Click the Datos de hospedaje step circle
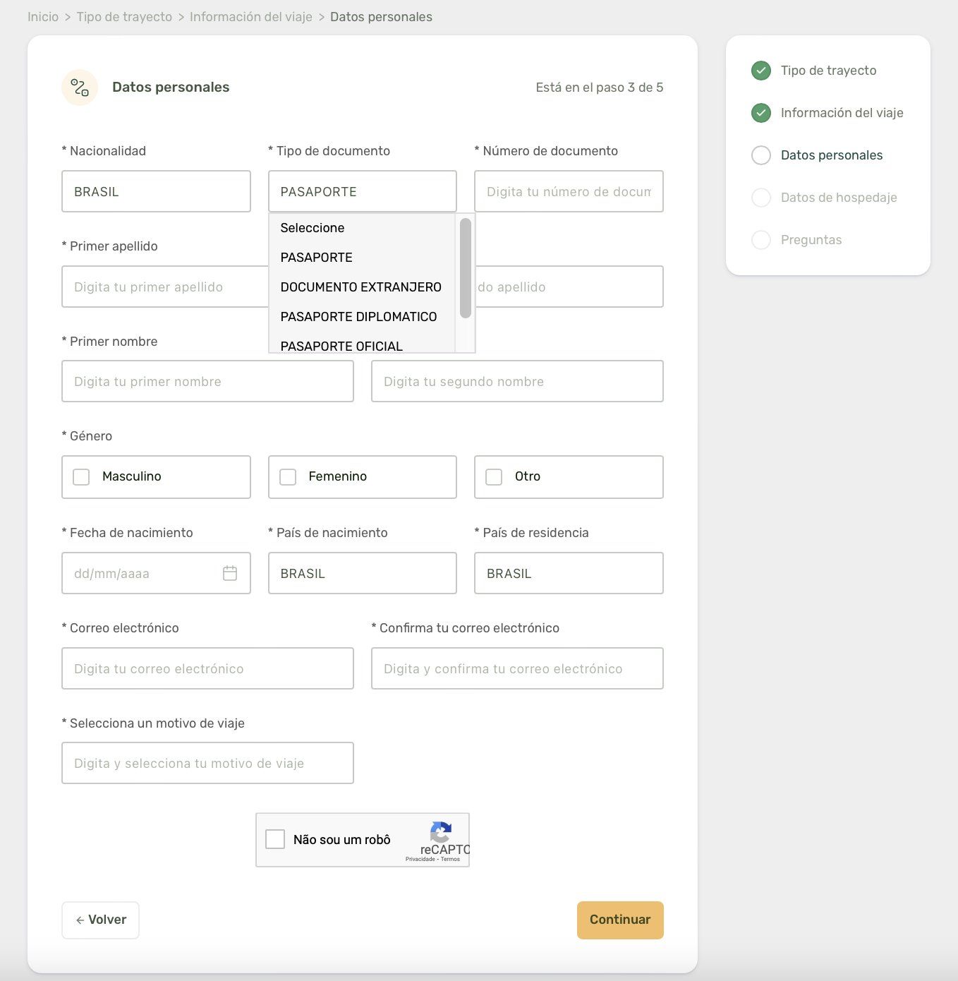958x981 pixels. pyautogui.click(x=761, y=198)
